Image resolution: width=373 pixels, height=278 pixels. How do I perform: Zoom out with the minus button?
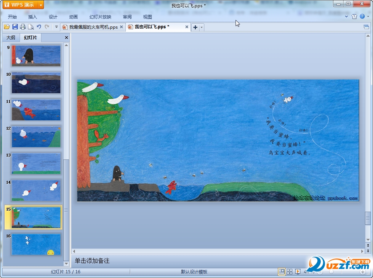point(320,272)
